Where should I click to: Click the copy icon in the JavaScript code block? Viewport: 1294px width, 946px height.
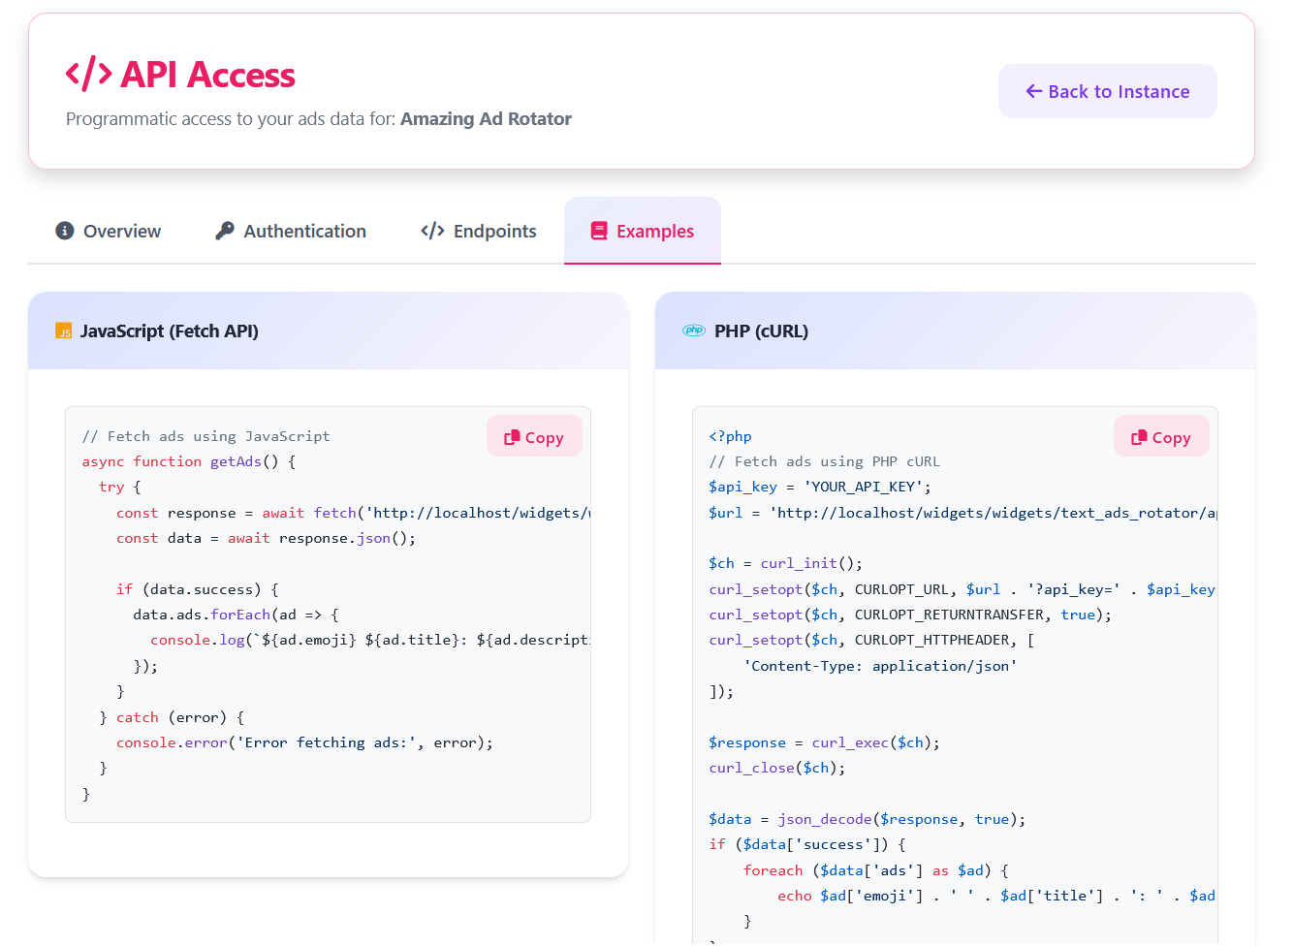(512, 437)
